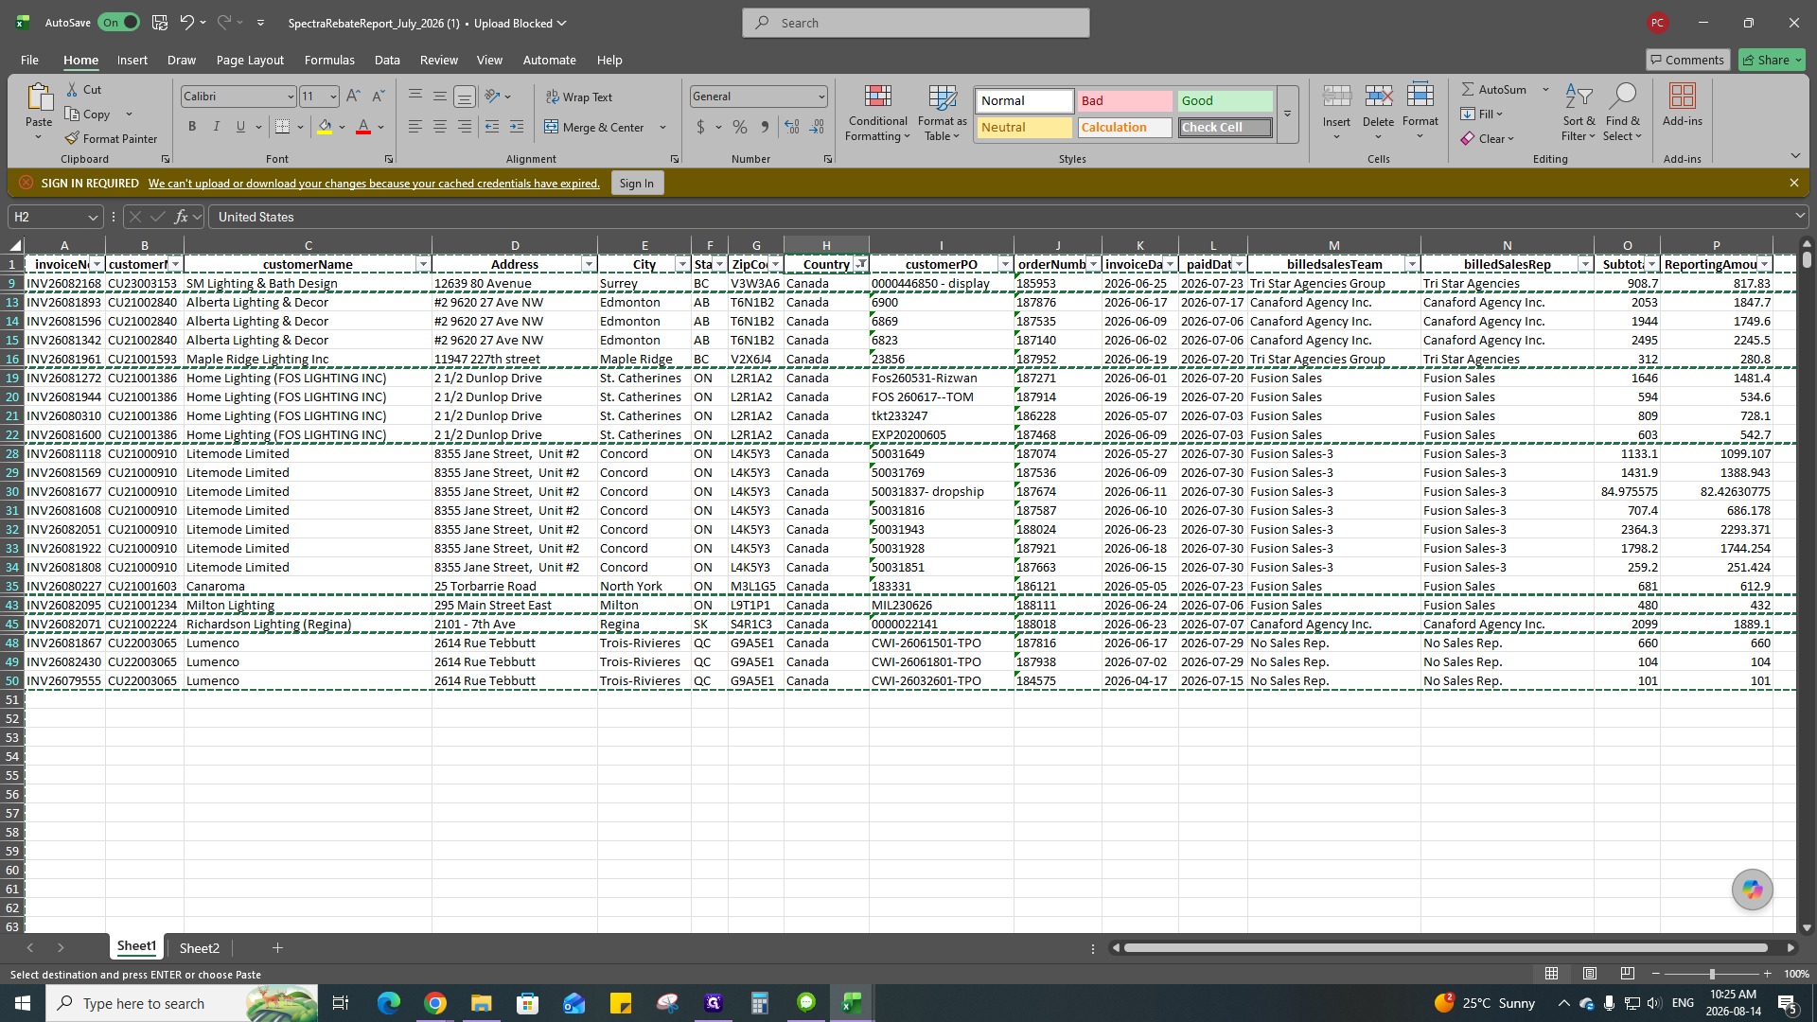Open the Comments pane
Image resolution: width=1817 pixels, height=1022 pixels.
click(1687, 60)
